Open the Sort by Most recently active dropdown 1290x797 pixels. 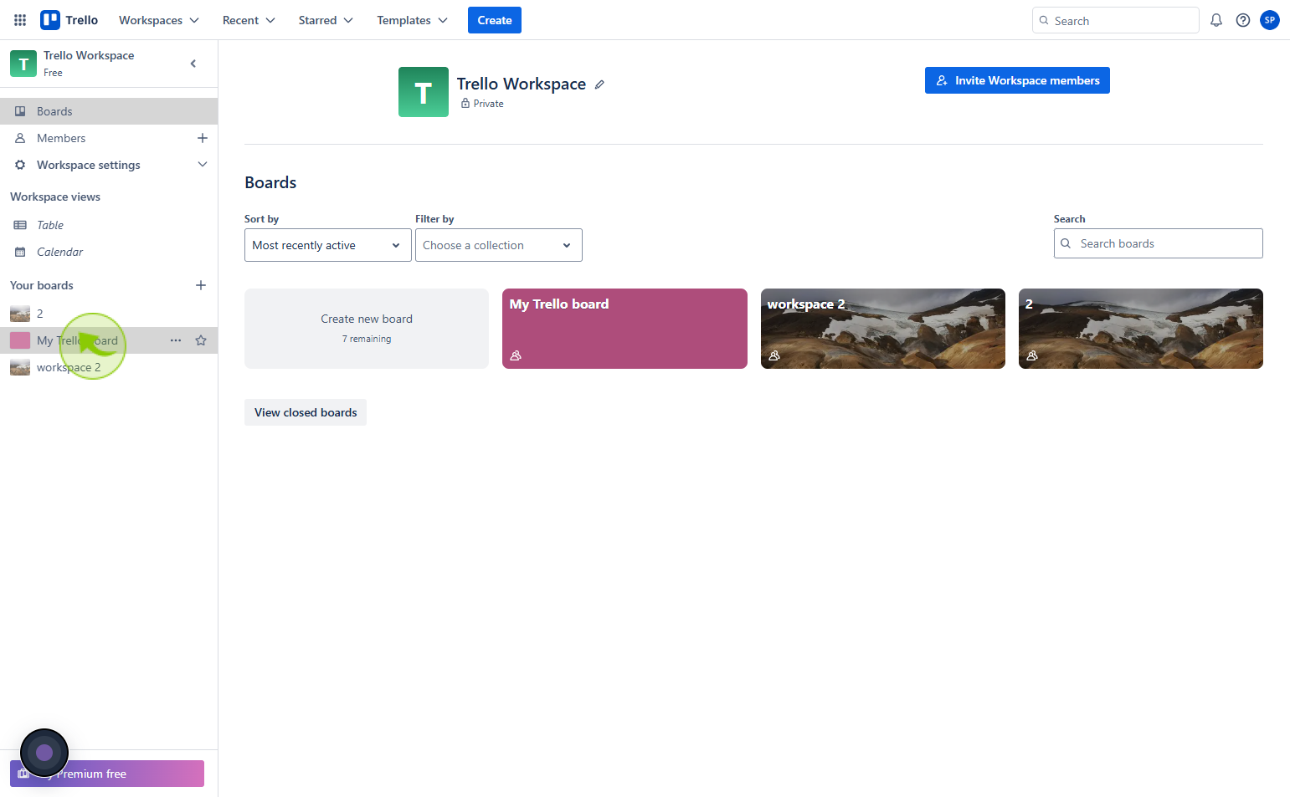point(328,245)
